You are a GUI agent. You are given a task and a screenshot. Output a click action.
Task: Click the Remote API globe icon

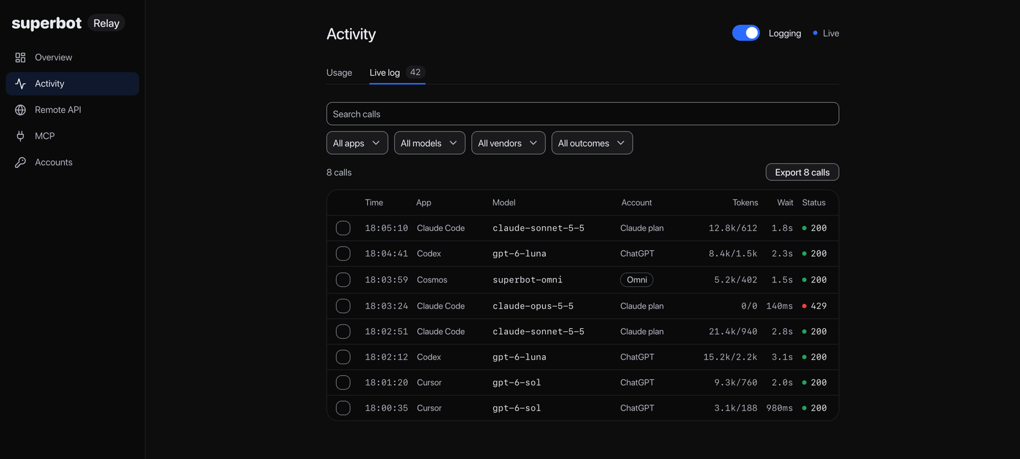click(x=20, y=110)
